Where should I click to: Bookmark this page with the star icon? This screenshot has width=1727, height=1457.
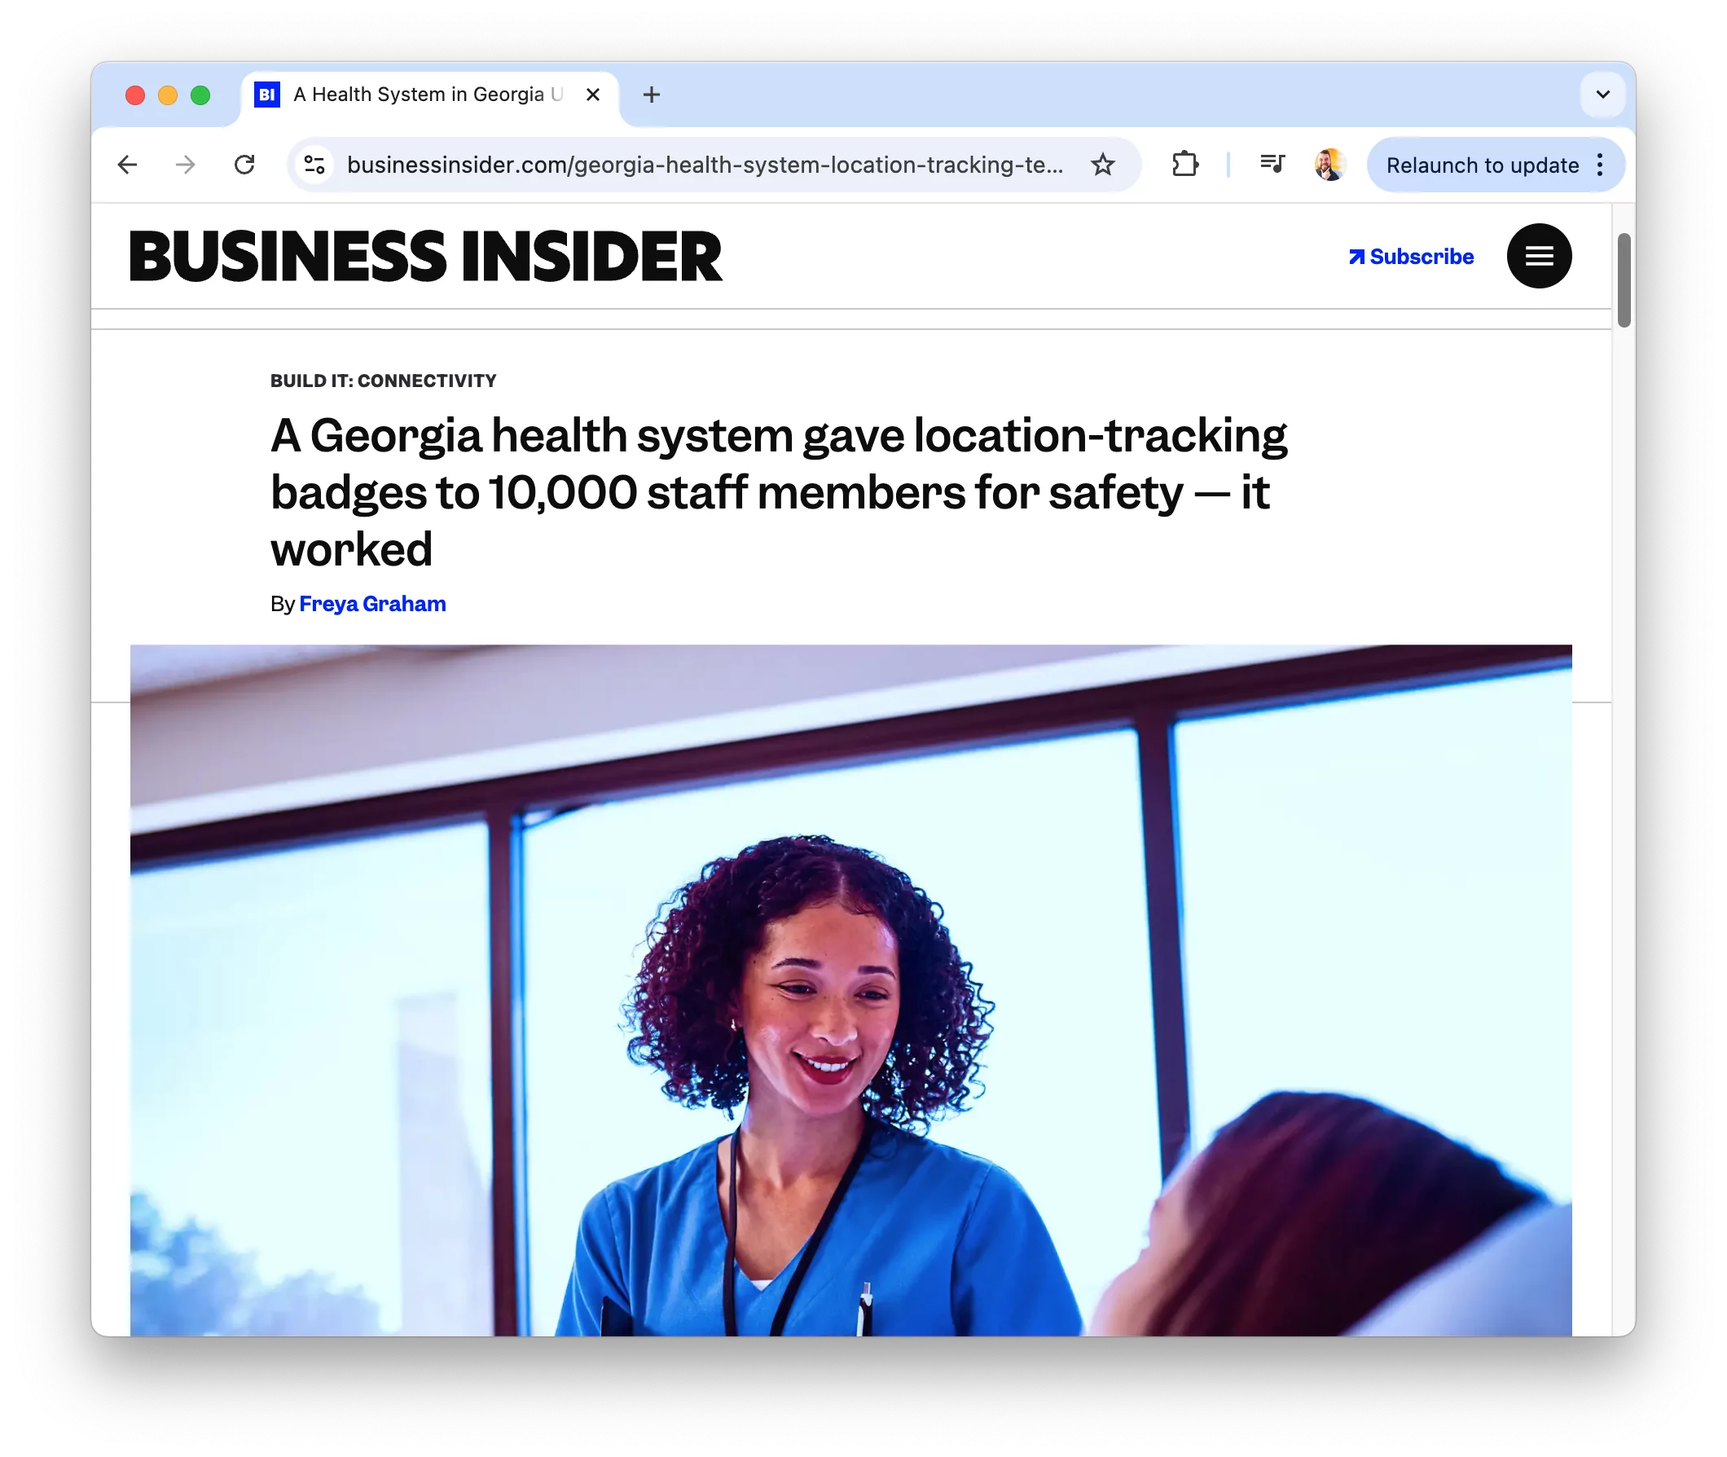[1102, 165]
